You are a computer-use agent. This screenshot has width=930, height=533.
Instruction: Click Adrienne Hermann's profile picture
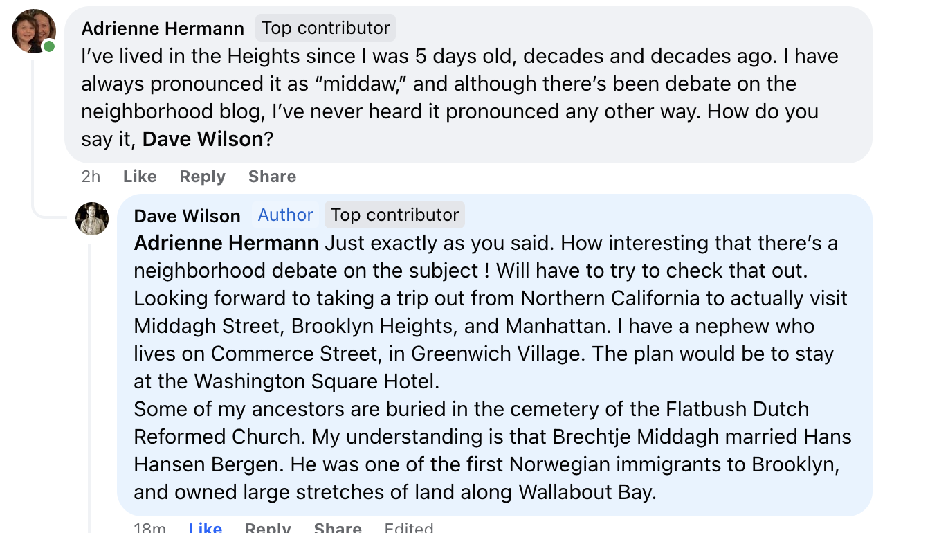click(33, 30)
